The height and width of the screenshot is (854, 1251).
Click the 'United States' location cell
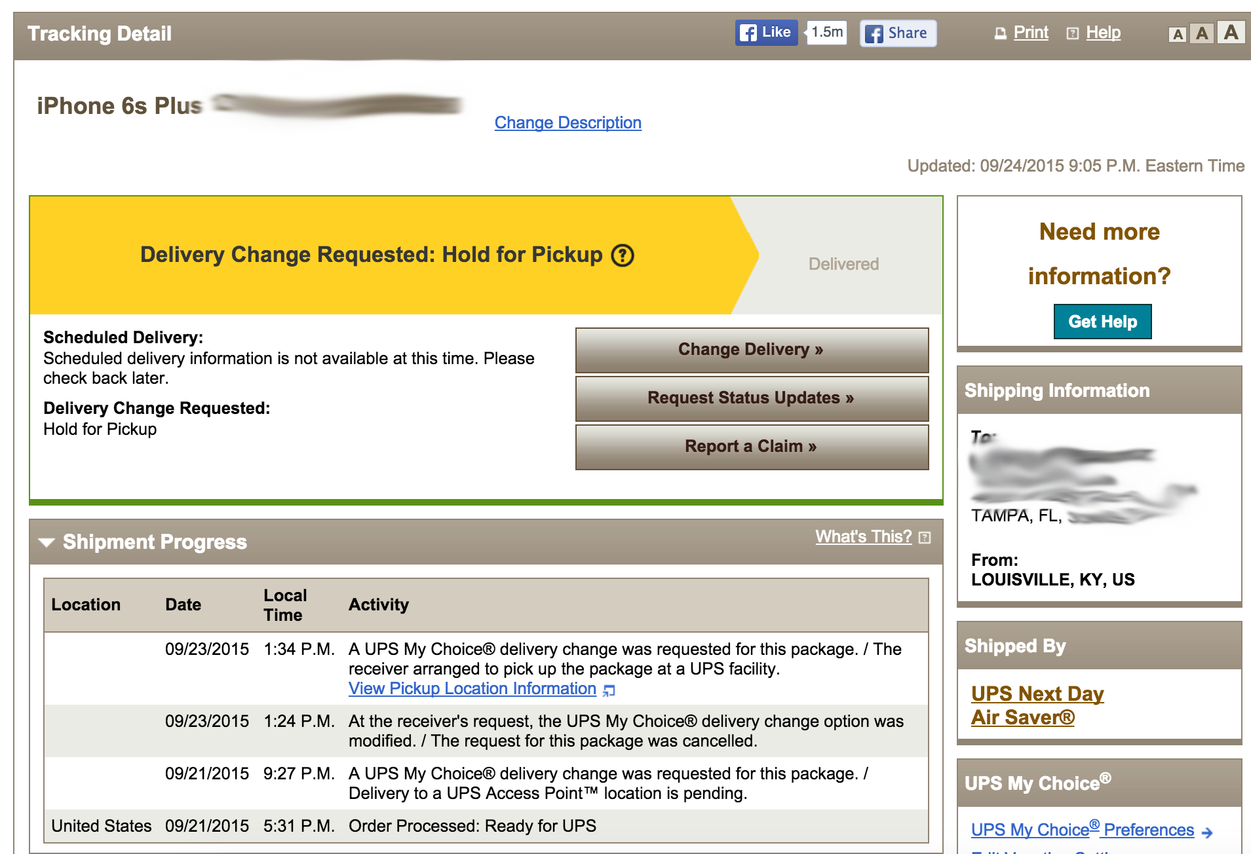coord(102,826)
